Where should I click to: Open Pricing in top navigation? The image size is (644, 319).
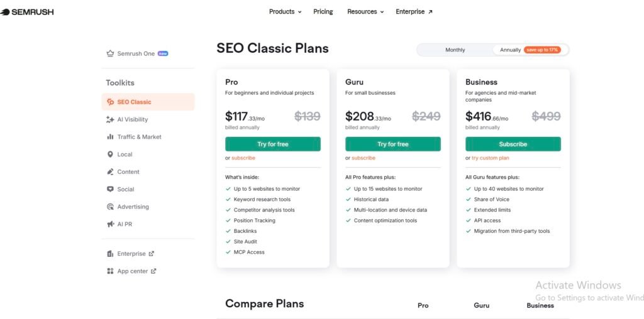point(323,12)
